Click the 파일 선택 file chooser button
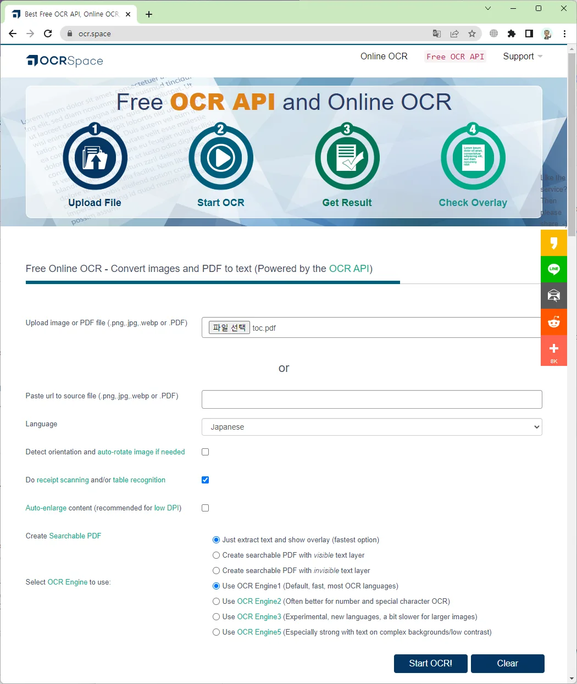577x684 pixels. point(230,327)
